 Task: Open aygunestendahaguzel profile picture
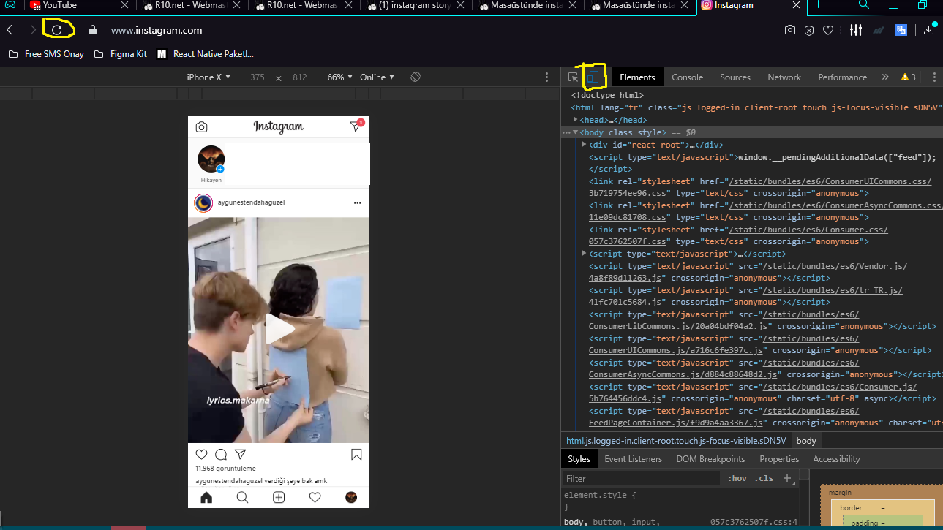point(203,203)
